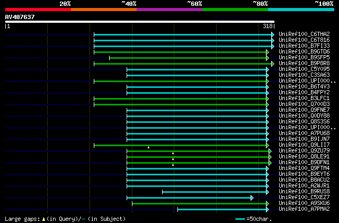Click the green alignment bar for Q8LE91
Screen dimensions: 339x223
click(198, 157)
